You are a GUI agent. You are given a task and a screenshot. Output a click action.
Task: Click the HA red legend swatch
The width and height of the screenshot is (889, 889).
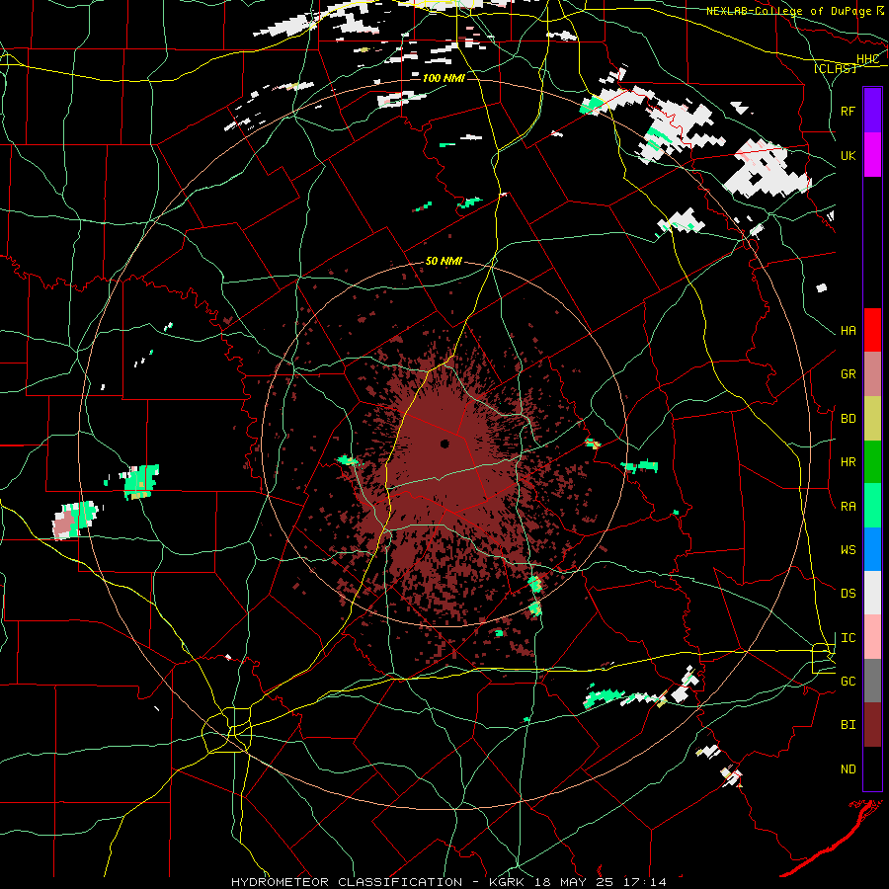click(x=872, y=330)
